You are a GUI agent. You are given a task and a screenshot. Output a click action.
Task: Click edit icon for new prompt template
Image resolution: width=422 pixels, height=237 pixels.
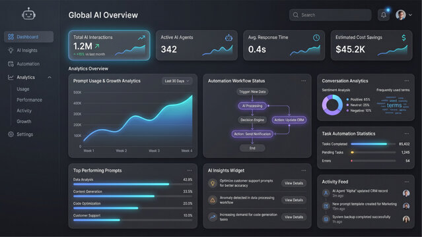click(x=326, y=206)
